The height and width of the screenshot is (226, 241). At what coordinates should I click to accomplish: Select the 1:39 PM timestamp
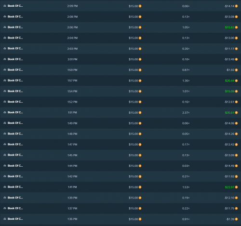click(x=72, y=198)
